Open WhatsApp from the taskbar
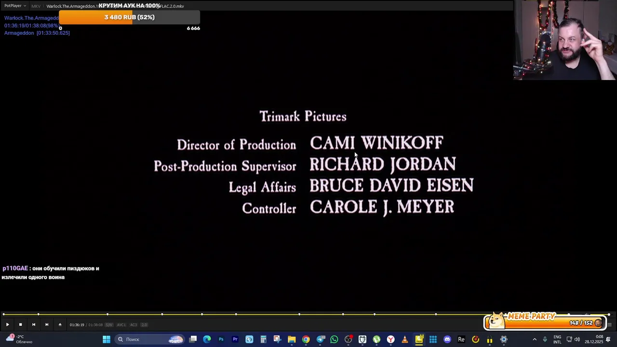 click(334, 339)
